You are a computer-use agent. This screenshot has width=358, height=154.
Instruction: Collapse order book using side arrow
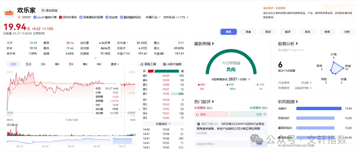tap(140, 109)
